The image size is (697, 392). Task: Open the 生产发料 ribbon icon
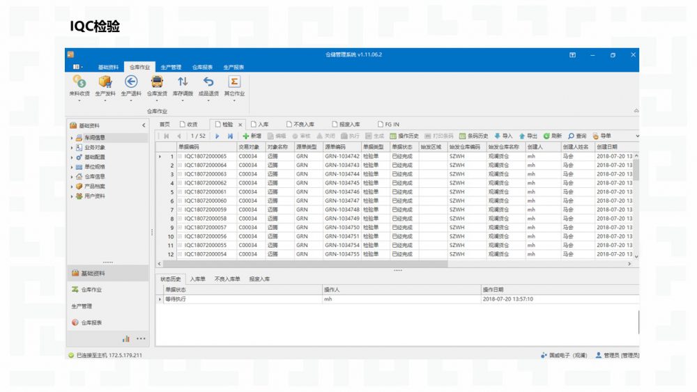click(x=105, y=82)
